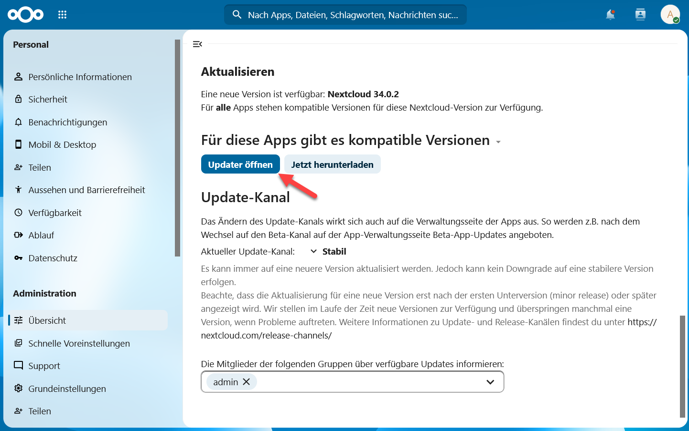Click the Benachrichtigungen bell icon in sidebar

18,122
